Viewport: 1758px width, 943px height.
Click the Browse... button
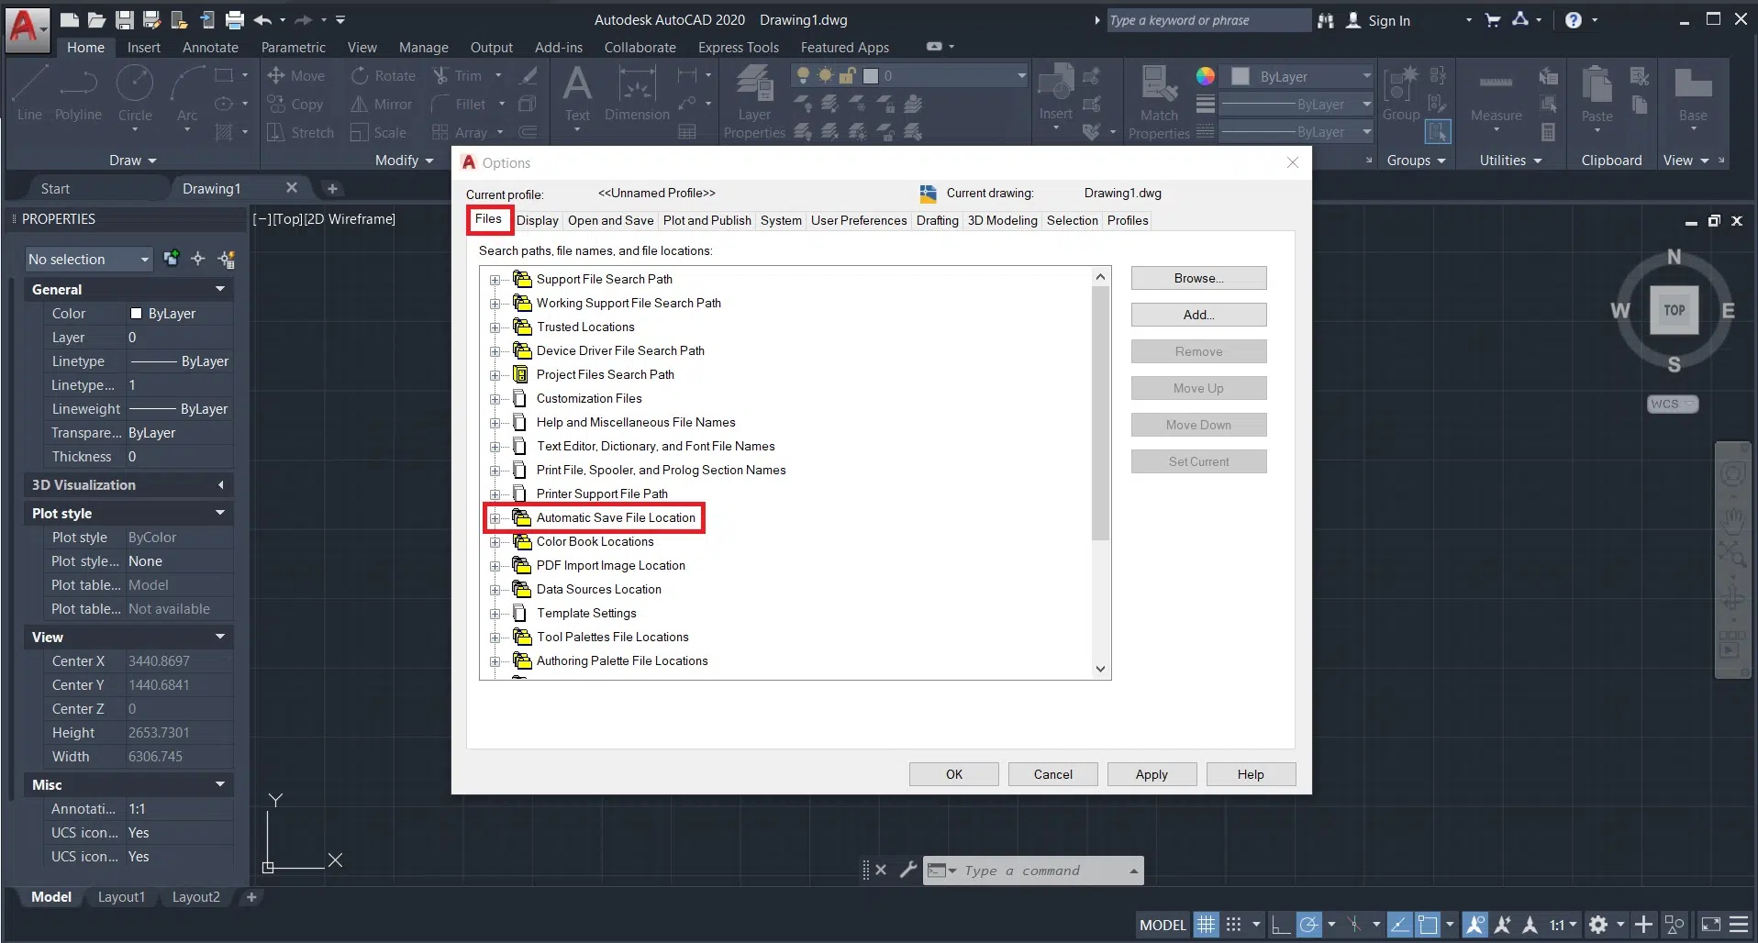click(1198, 278)
